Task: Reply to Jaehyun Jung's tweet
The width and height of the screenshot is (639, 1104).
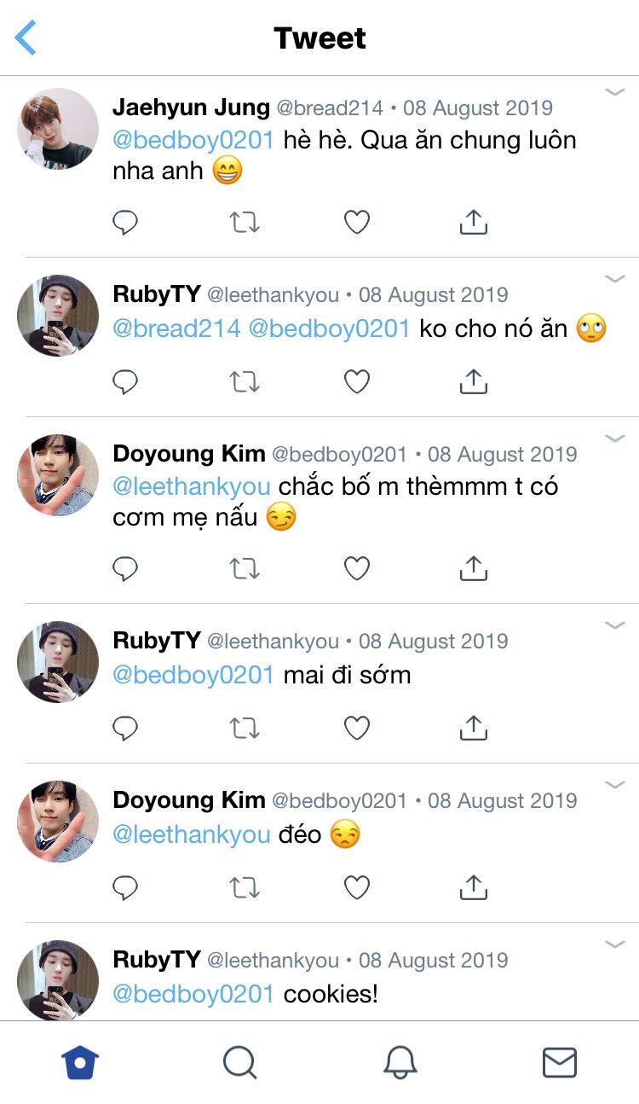Action: 125,223
